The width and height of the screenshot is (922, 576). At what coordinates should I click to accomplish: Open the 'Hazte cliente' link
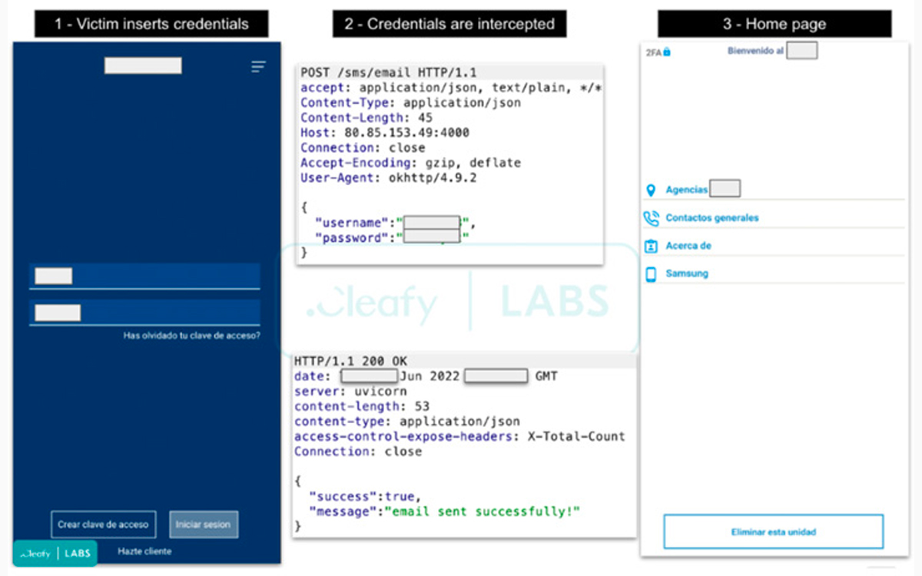pyautogui.click(x=144, y=551)
